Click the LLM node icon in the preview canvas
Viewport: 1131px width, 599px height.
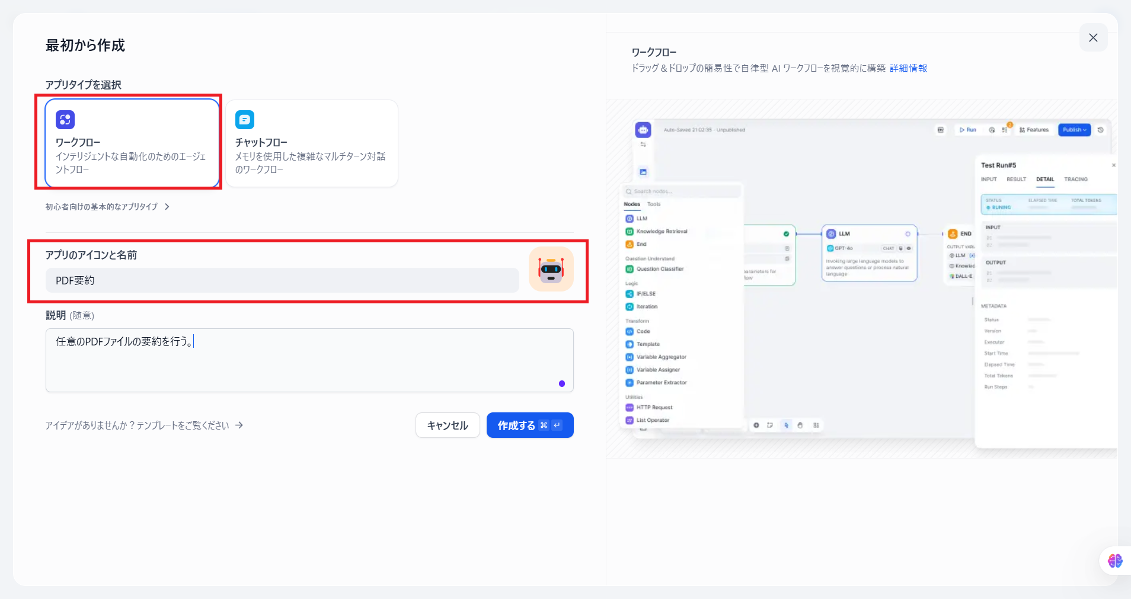(831, 234)
